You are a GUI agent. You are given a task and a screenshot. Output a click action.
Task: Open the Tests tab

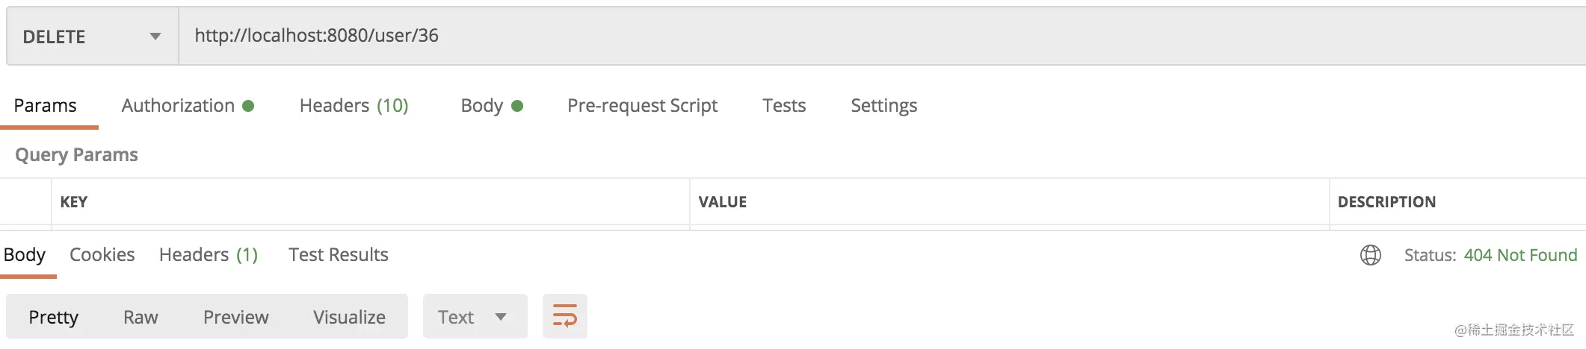point(784,106)
